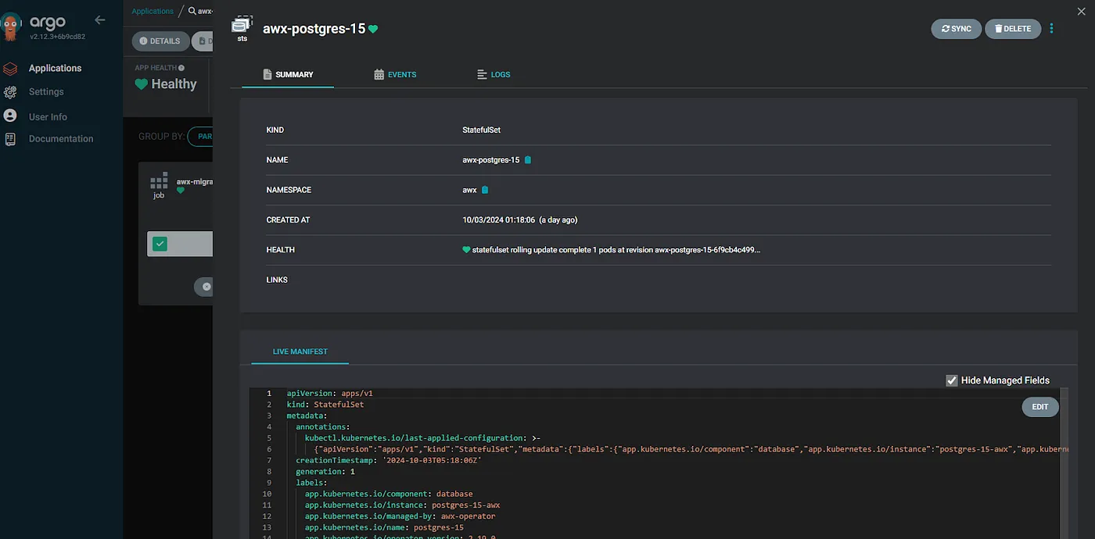Viewport: 1095px width, 539px height.
Task: Go to Applications breadcrumb link
Action: point(153,12)
